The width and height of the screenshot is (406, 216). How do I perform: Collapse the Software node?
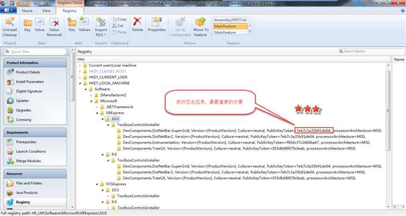(x=86, y=89)
